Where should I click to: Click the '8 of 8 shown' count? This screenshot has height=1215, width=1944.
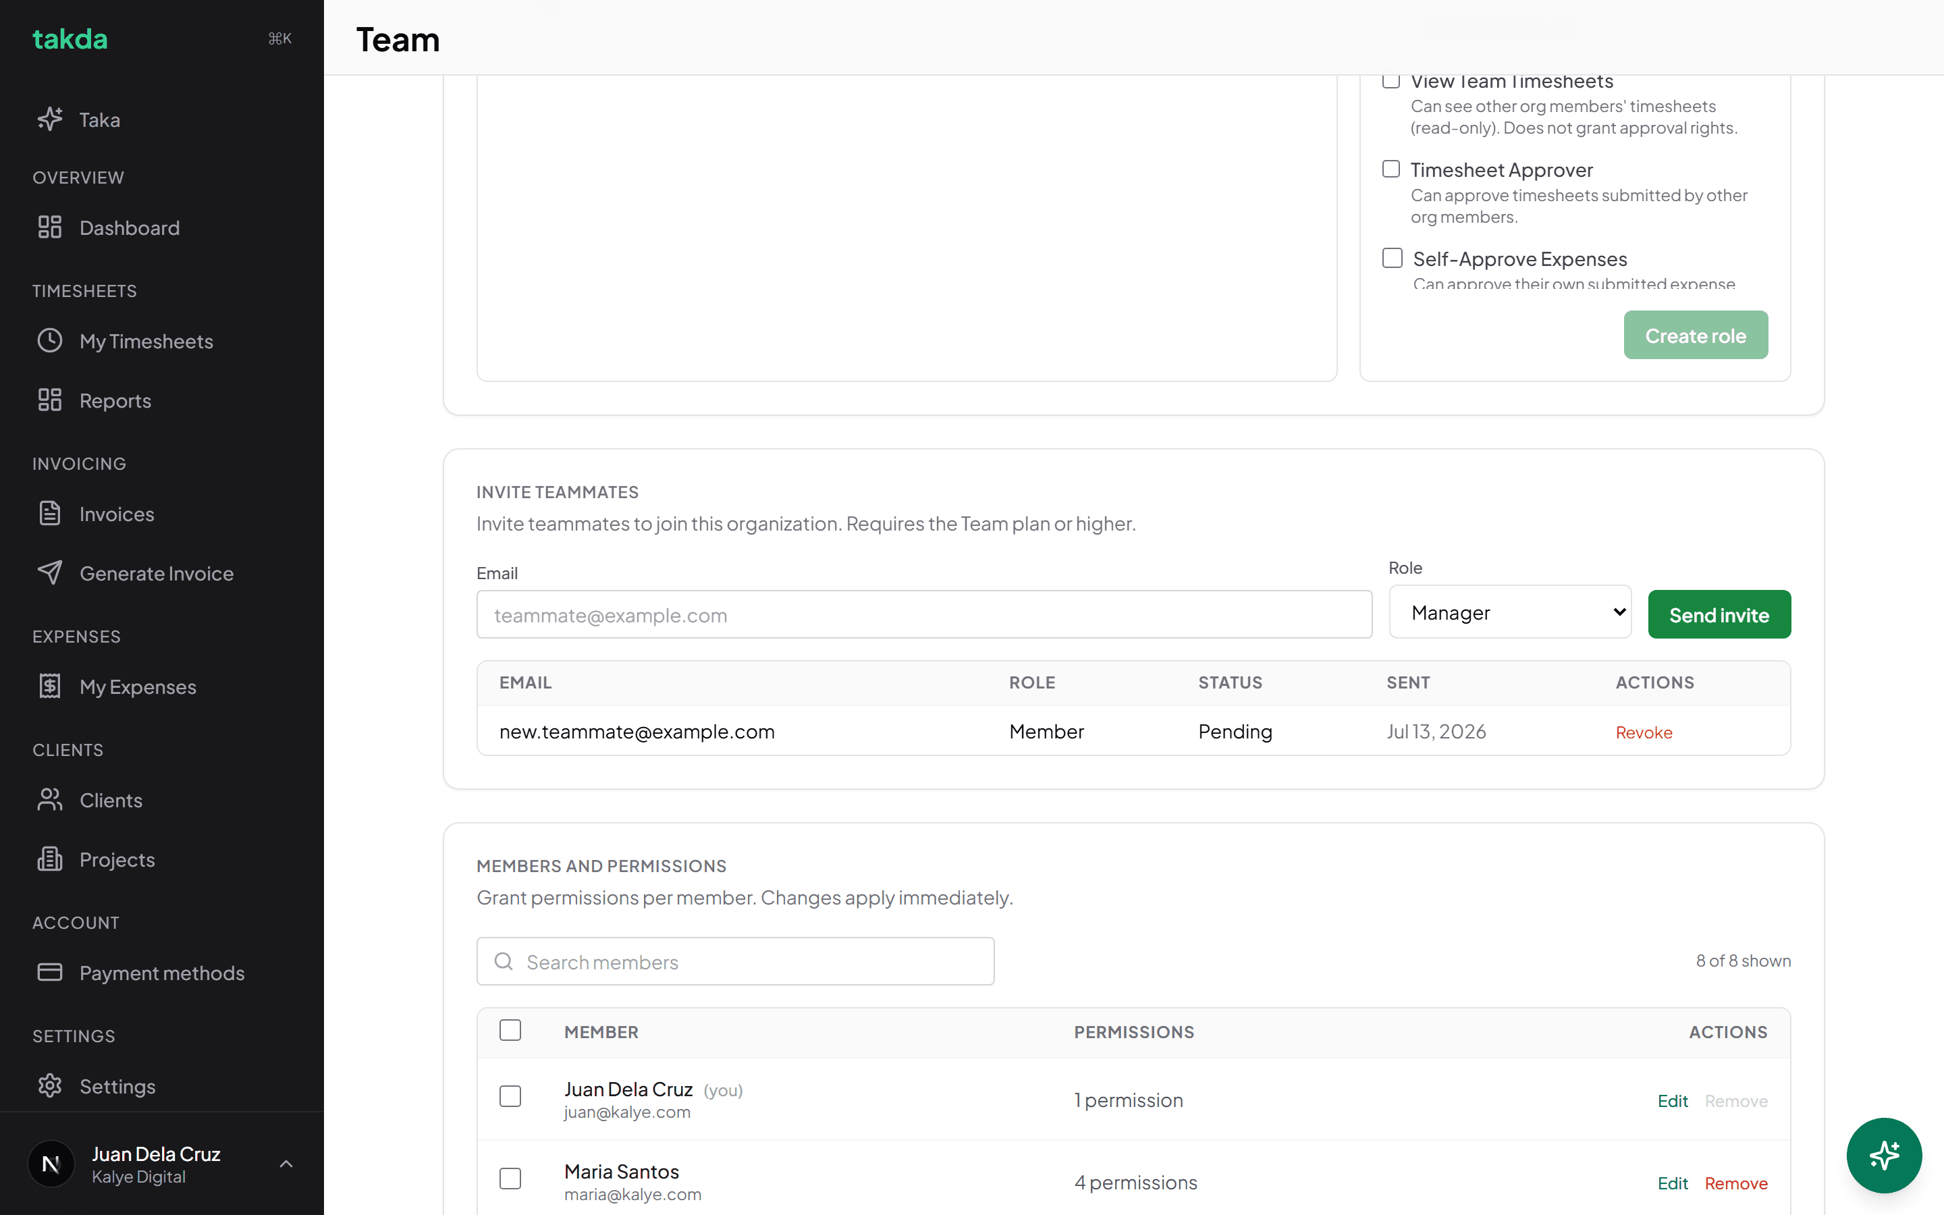point(1743,961)
